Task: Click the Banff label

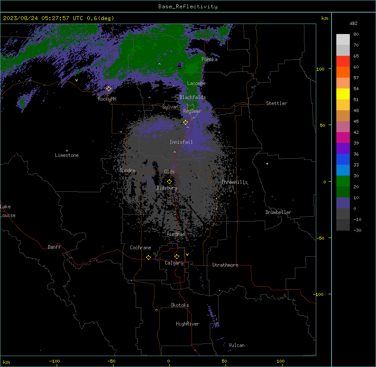Action: coord(54,247)
